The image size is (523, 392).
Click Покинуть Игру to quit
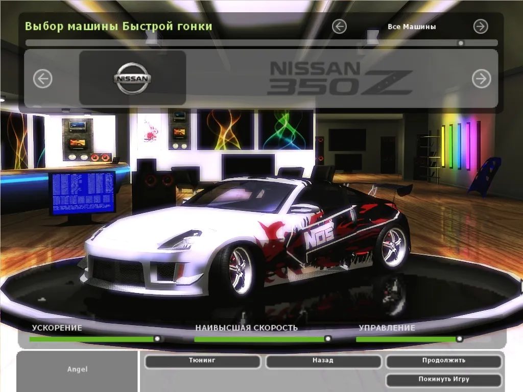tap(444, 380)
